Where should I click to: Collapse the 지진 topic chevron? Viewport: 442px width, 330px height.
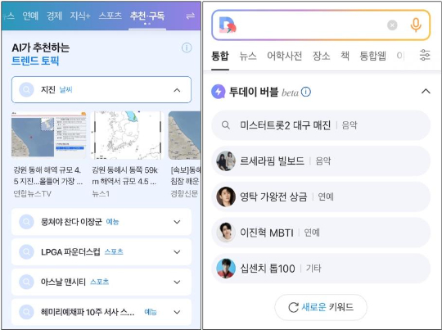point(177,90)
